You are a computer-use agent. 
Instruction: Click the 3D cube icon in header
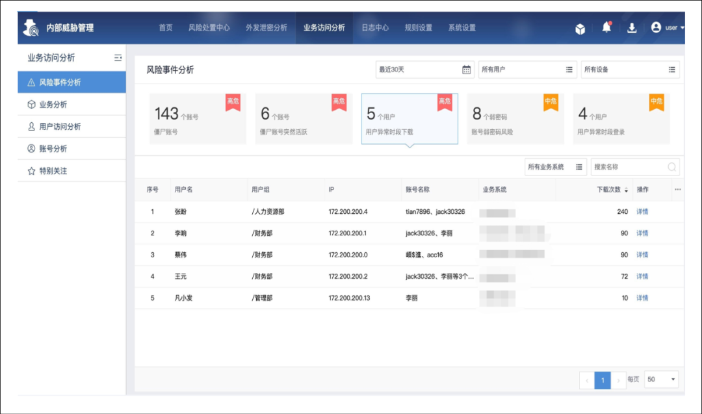(580, 29)
